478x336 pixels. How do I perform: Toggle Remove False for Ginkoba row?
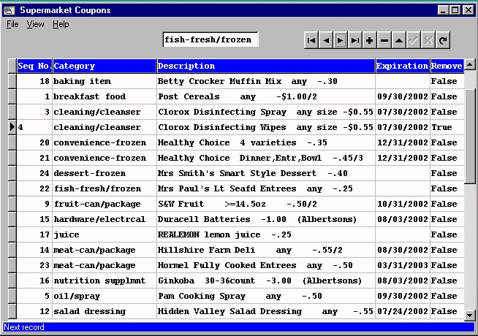click(x=447, y=280)
